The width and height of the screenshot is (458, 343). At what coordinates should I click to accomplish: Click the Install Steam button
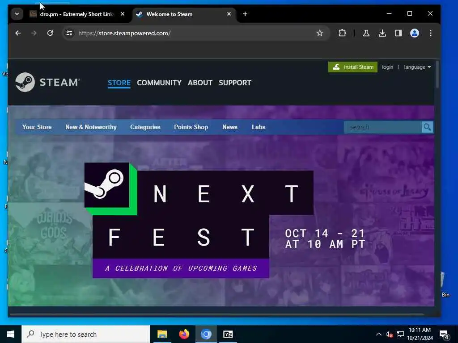coord(353,67)
